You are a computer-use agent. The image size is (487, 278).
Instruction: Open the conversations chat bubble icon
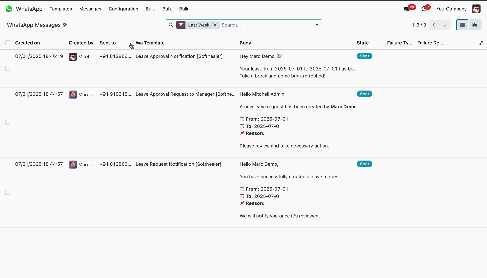(x=407, y=9)
